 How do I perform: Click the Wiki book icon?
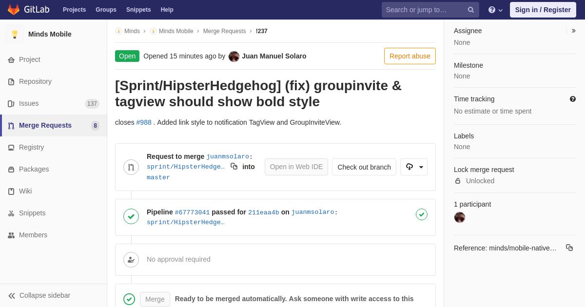tap(11, 192)
